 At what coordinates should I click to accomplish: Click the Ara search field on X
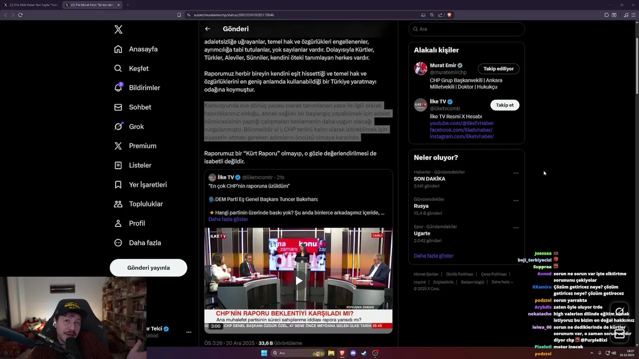(466, 29)
